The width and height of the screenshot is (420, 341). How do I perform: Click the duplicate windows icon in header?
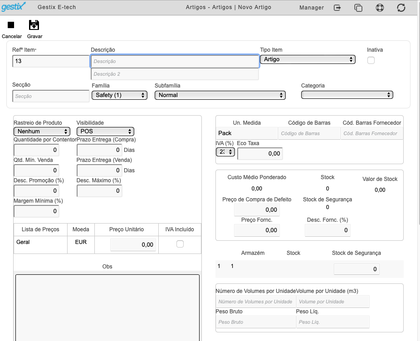click(358, 8)
